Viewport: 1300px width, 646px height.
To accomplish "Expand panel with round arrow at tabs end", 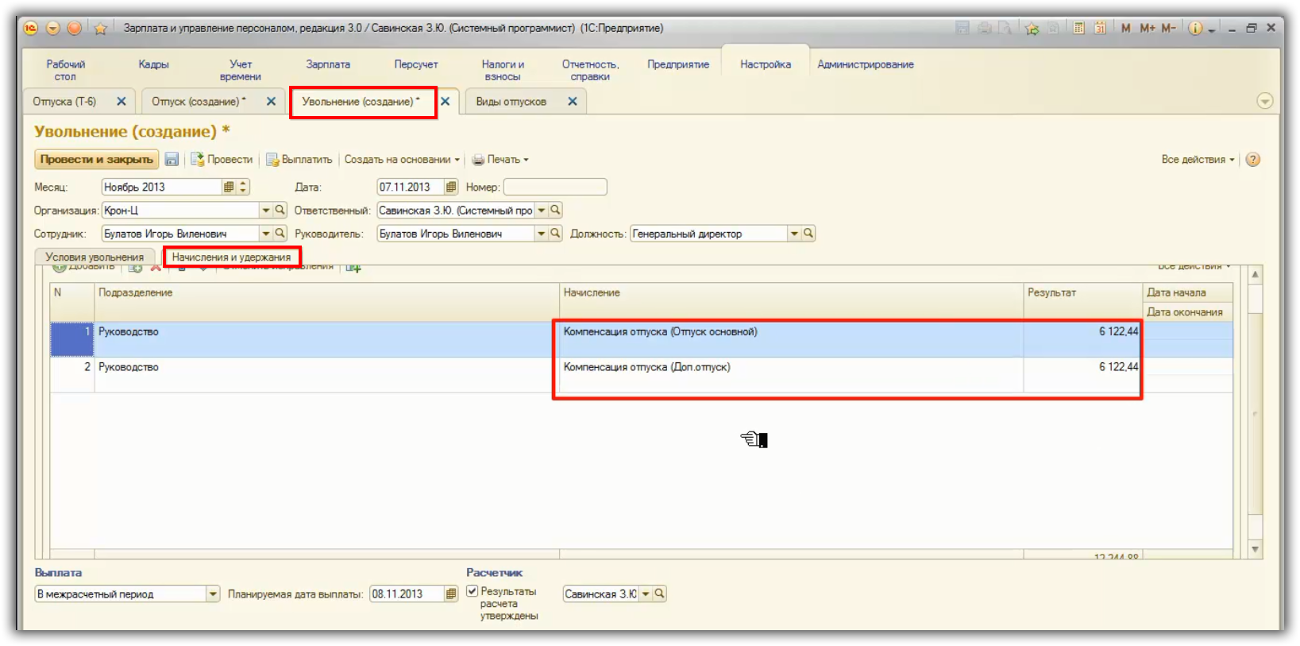I will pyautogui.click(x=1265, y=101).
